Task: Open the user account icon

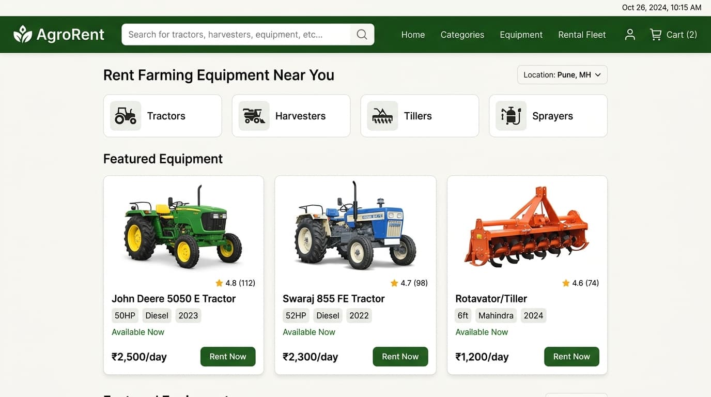Action: pyautogui.click(x=630, y=35)
